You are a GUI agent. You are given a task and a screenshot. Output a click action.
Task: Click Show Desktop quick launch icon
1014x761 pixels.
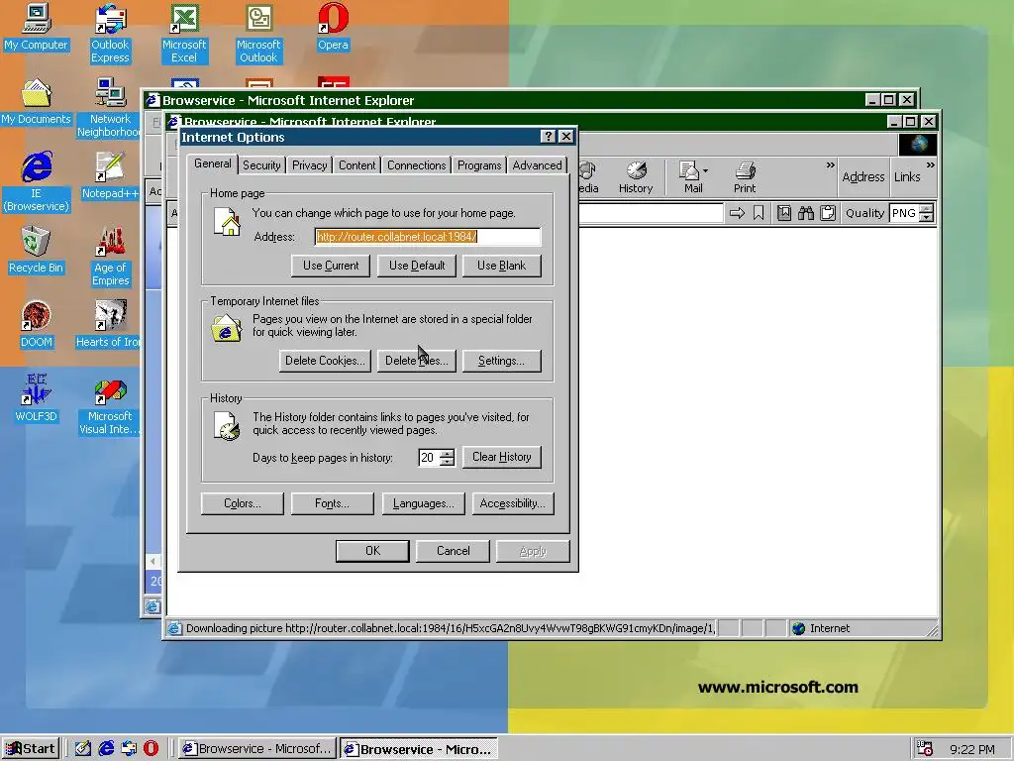(x=83, y=748)
